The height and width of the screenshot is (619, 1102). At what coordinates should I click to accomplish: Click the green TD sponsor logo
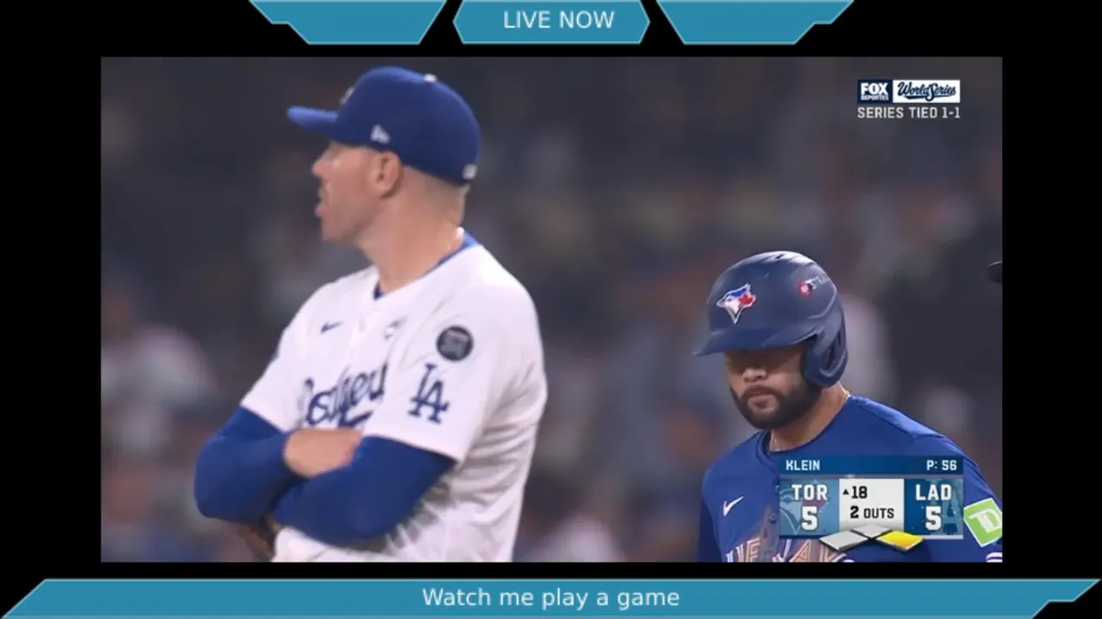[982, 522]
